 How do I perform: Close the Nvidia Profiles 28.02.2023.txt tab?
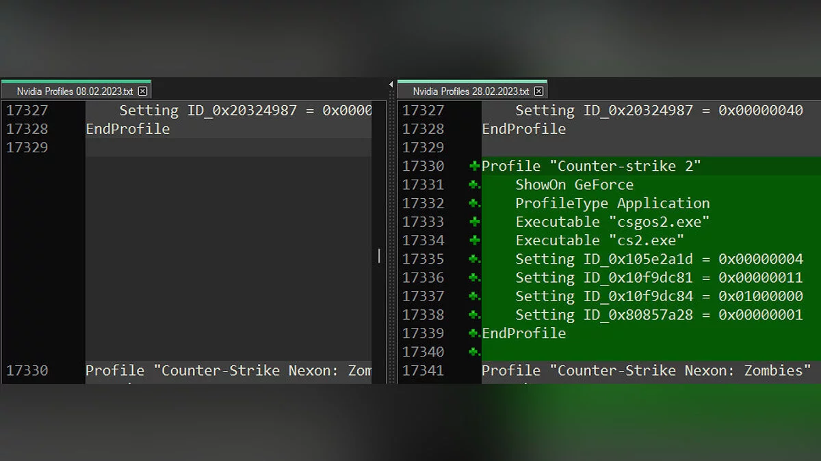[x=538, y=91]
